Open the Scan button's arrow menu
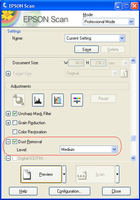Screen dimensions: 140x200 [117, 174]
